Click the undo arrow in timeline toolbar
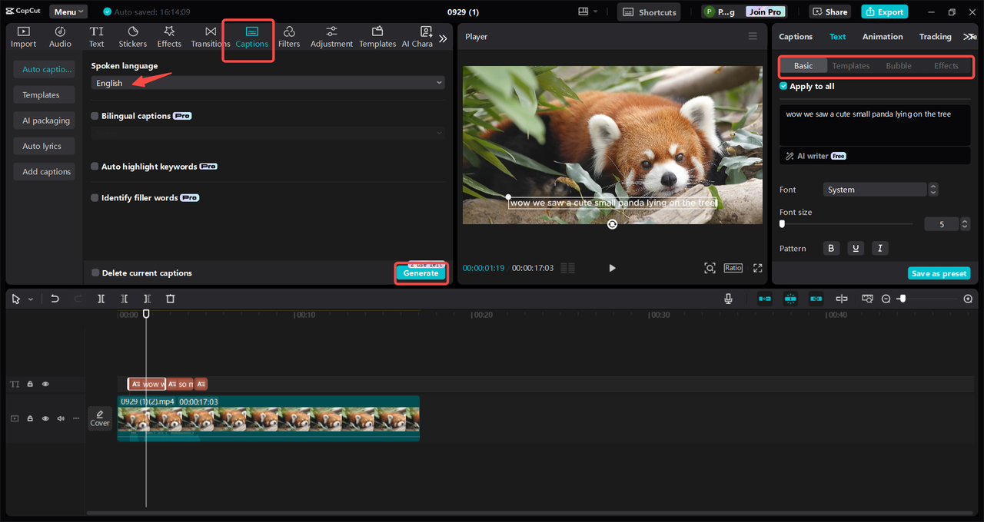Image resolution: width=984 pixels, height=522 pixels. pyautogui.click(x=55, y=299)
